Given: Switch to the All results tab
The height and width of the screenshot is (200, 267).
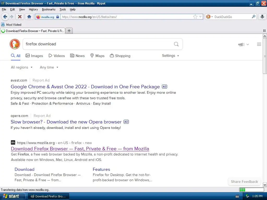Looking at the screenshot, I should [16, 56].
